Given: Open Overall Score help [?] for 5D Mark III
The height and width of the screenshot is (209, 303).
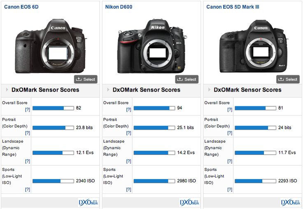Looking at the screenshot, I should (x=230, y=110).
